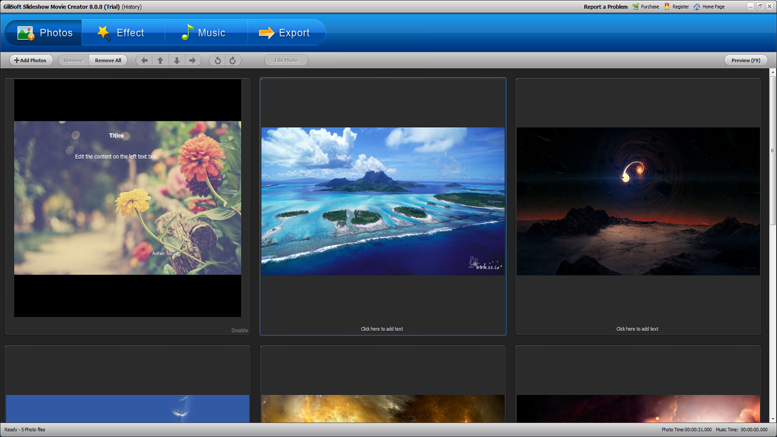Go to the Music tab
777x437 pixels.
pyautogui.click(x=206, y=32)
